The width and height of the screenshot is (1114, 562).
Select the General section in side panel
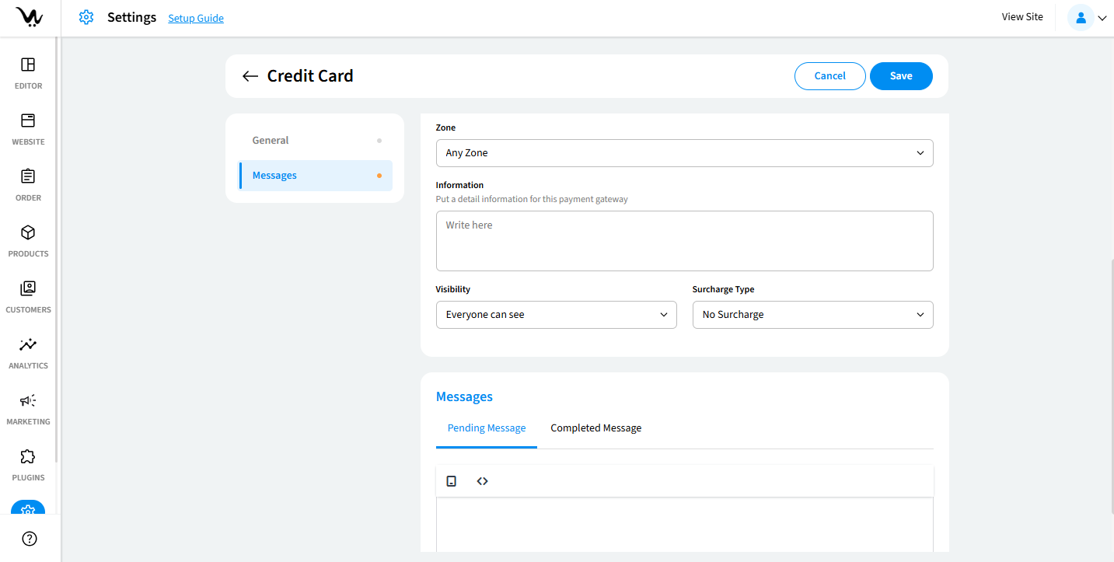coord(271,141)
